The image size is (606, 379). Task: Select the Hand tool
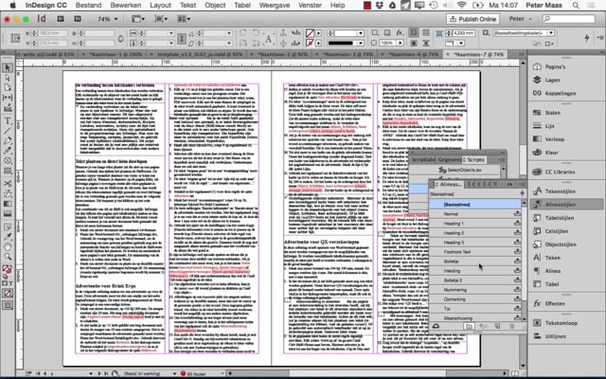[8, 246]
